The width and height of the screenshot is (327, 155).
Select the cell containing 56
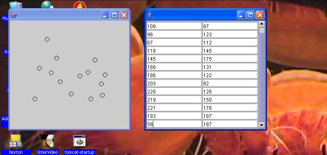(174, 124)
